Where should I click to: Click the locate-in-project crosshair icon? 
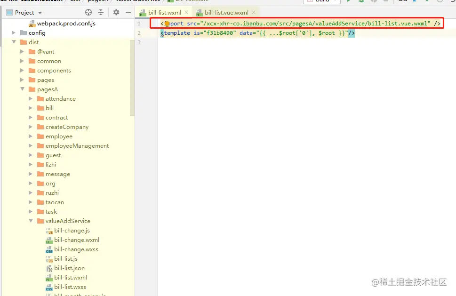click(x=88, y=12)
